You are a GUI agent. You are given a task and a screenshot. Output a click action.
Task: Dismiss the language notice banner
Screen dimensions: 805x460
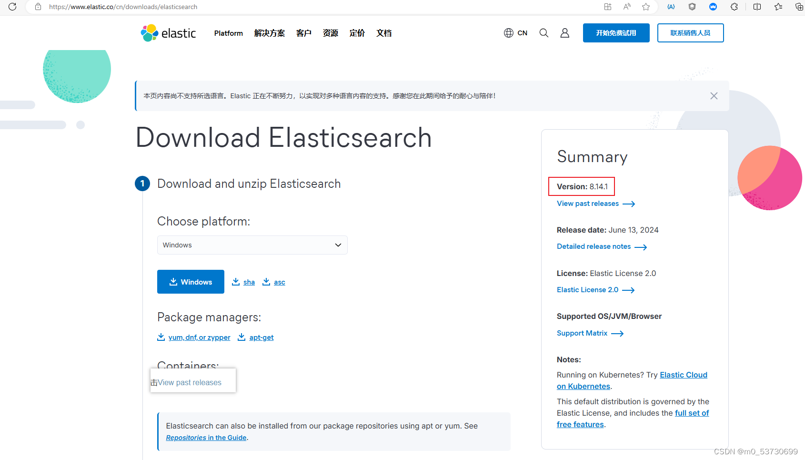click(x=714, y=96)
